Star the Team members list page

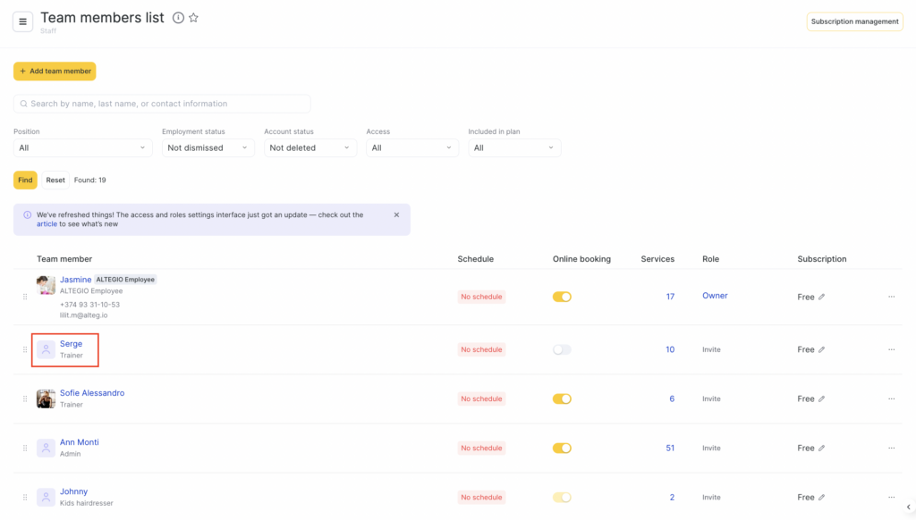193,18
